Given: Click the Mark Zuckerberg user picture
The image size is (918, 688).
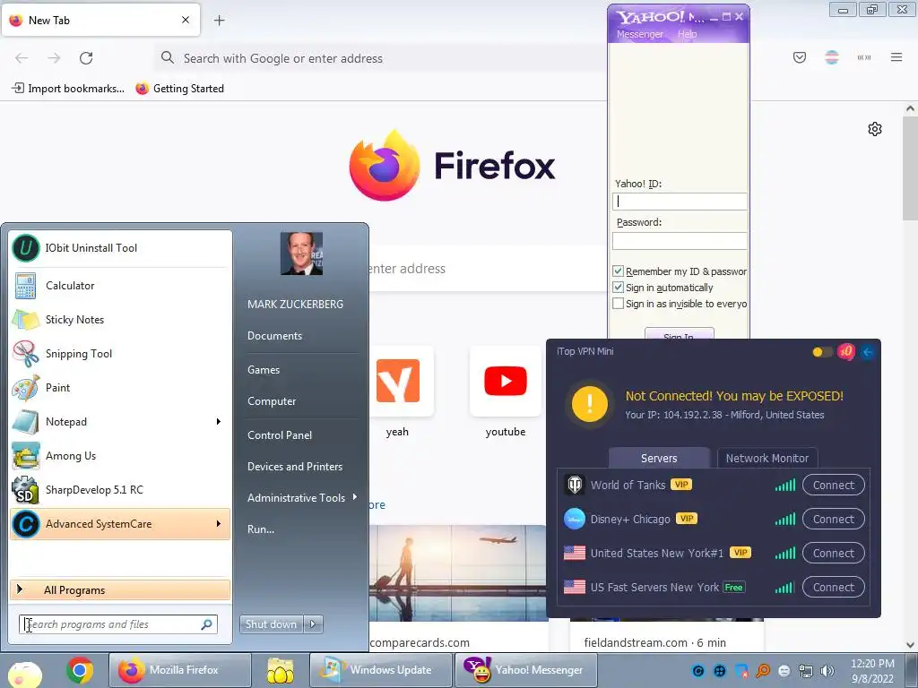Looking at the screenshot, I should click(x=301, y=254).
